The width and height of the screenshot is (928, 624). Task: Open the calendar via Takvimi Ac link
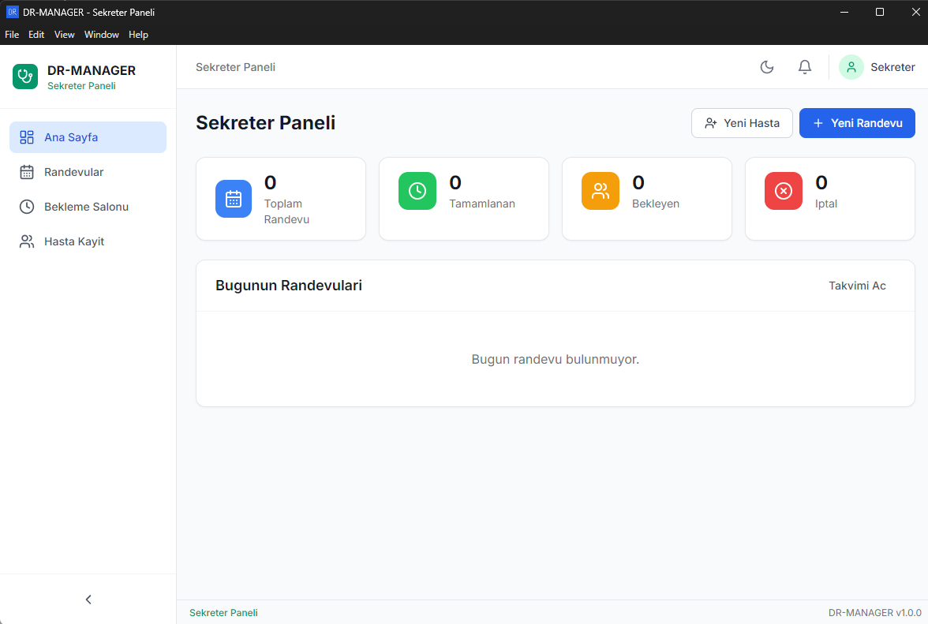click(x=857, y=286)
